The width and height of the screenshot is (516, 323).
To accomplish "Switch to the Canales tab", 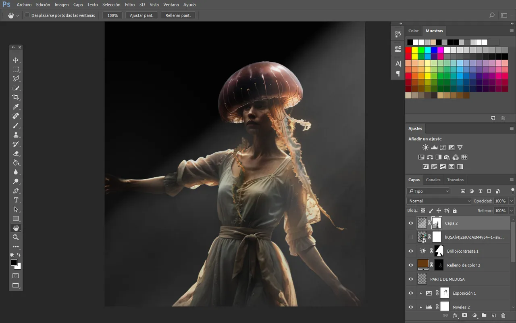I will coord(433,180).
